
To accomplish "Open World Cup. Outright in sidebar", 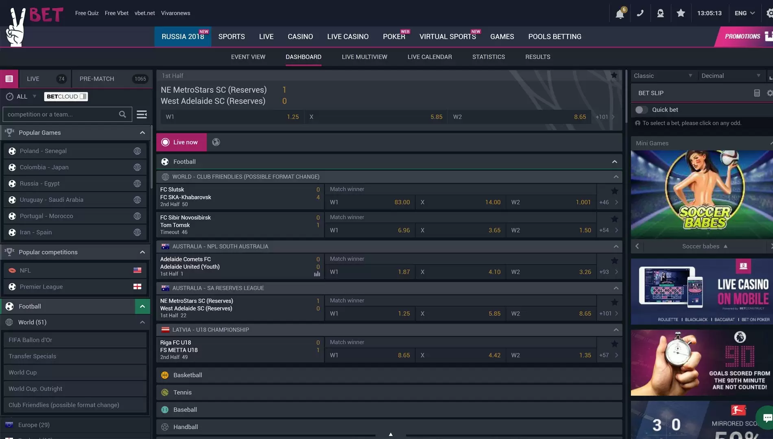I will (x=75, y=389).
